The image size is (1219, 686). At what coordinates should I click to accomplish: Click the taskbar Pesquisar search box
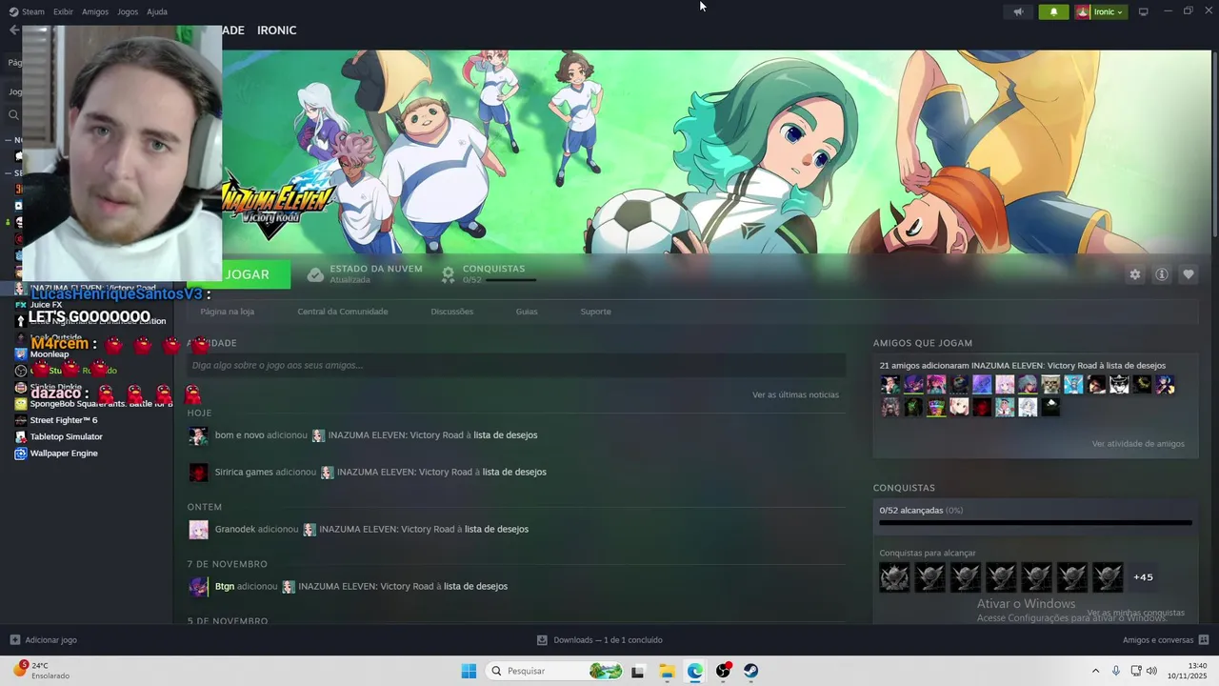click(x=555, y=672)
